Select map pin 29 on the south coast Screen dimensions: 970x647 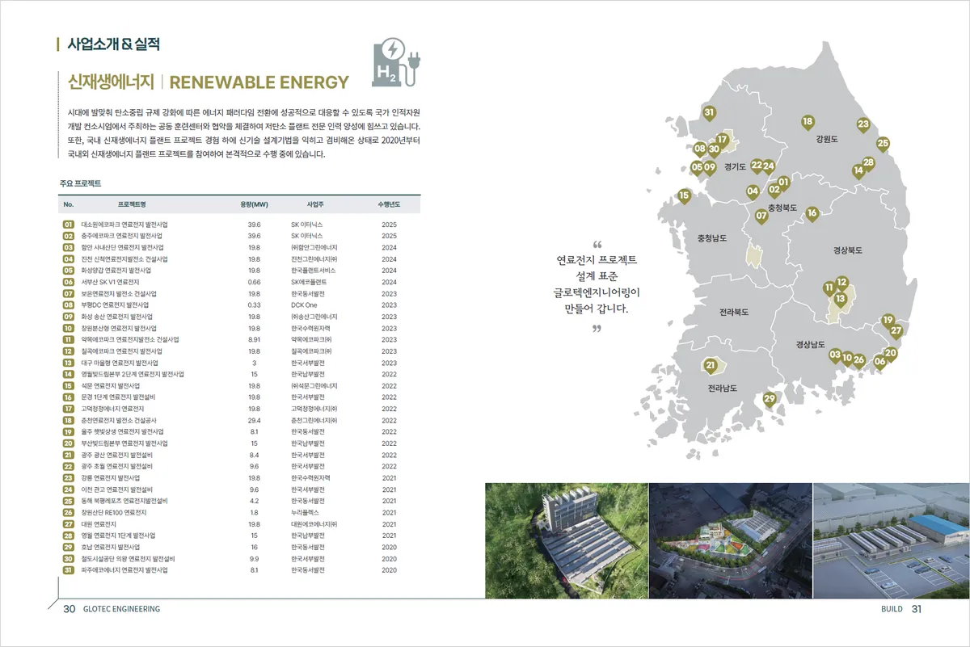coord(770,400)
